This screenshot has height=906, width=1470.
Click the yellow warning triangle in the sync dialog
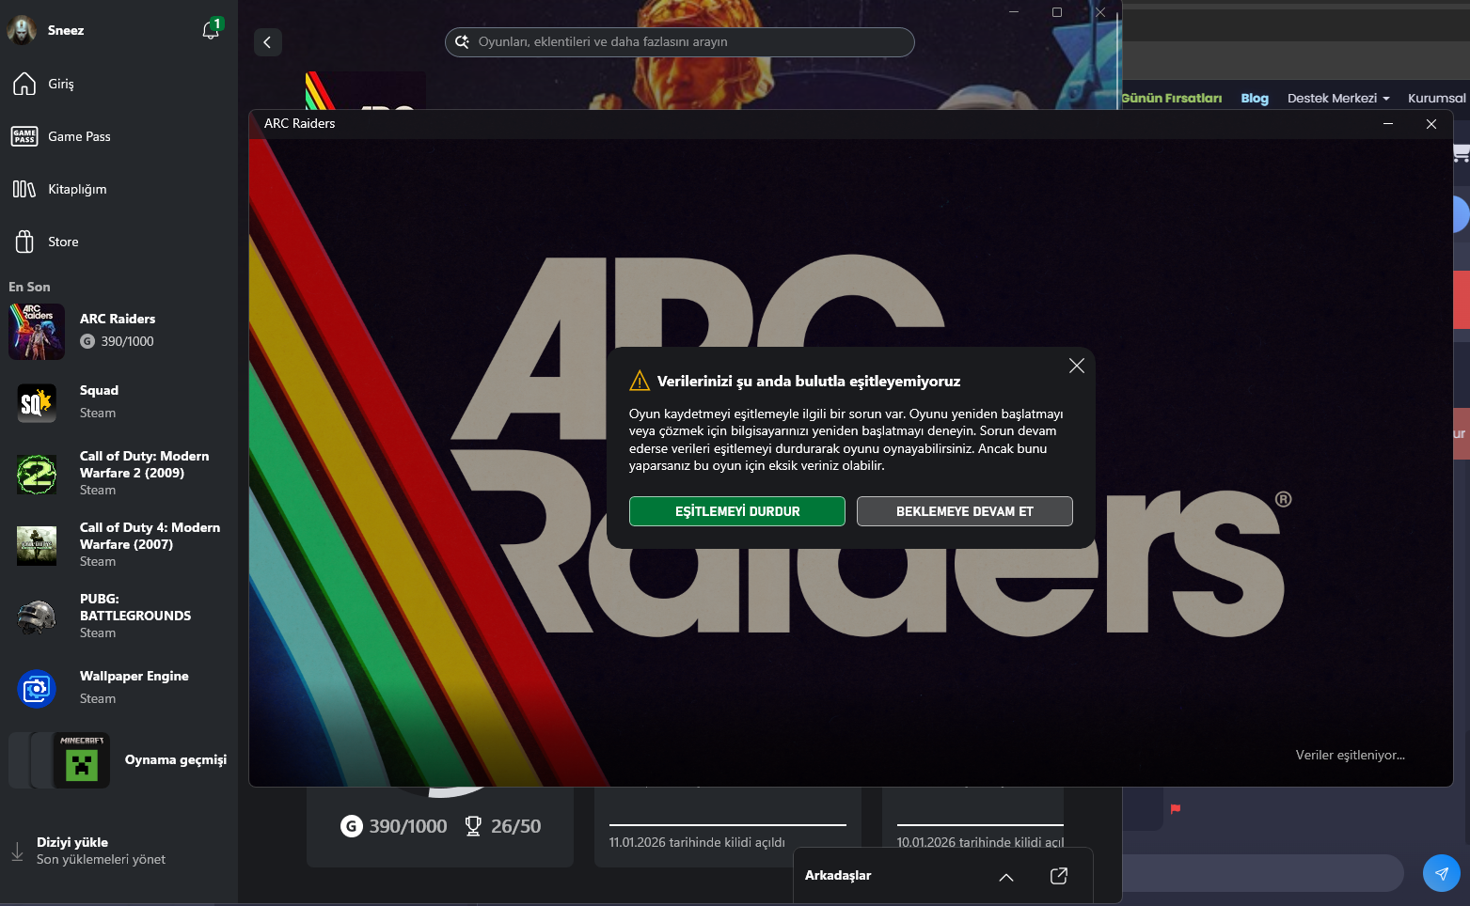[x=640, y=381]
